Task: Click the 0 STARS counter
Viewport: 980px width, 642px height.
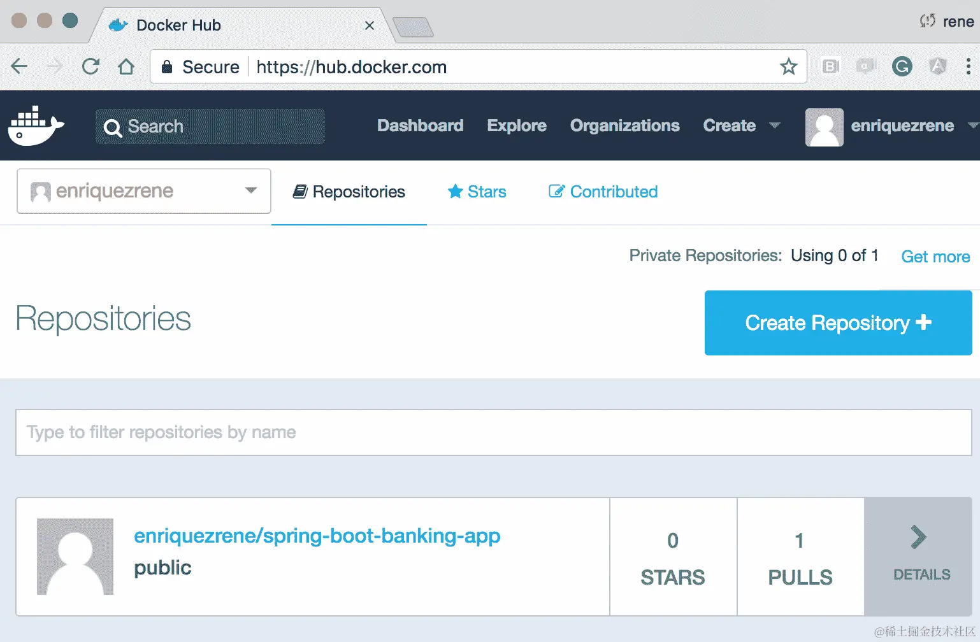Action: tap(673, 558)
